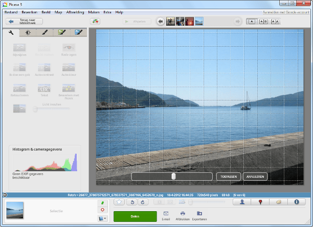Open the people panel icon
The image size is (313, 227).
point(242,202)
